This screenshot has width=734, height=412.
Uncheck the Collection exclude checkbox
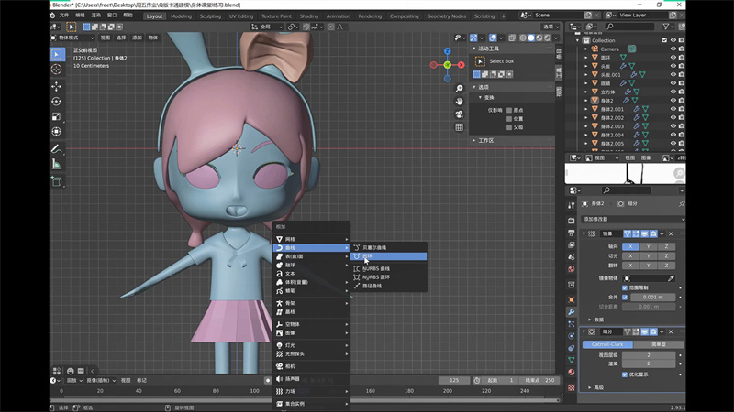point(664,40)
